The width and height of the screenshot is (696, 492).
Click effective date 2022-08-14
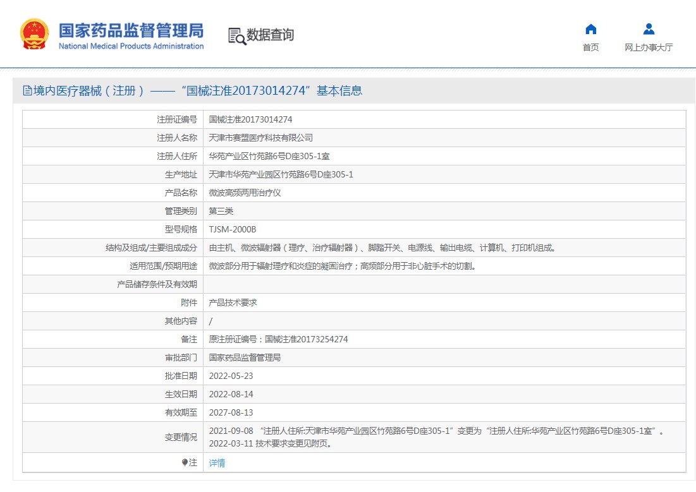coord(231,394)
